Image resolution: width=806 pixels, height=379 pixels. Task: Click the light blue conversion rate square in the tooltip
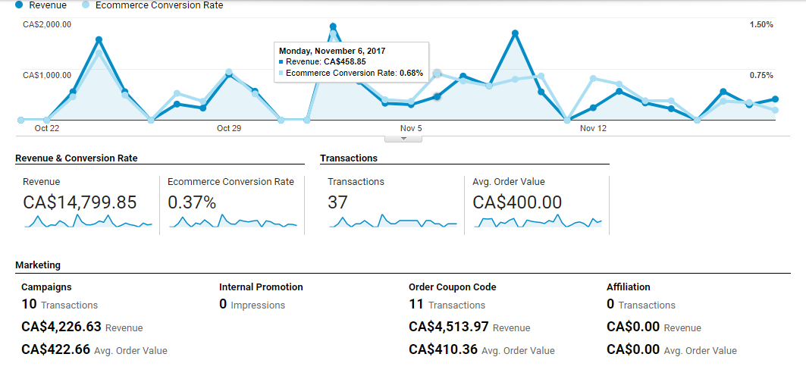pos(282,74)
